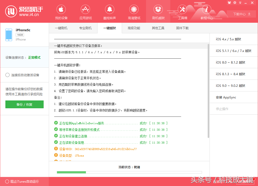This screenshot has height=186, width=258.
Task: Open the 教程中心 tutorial center
Action: point(206,12)
